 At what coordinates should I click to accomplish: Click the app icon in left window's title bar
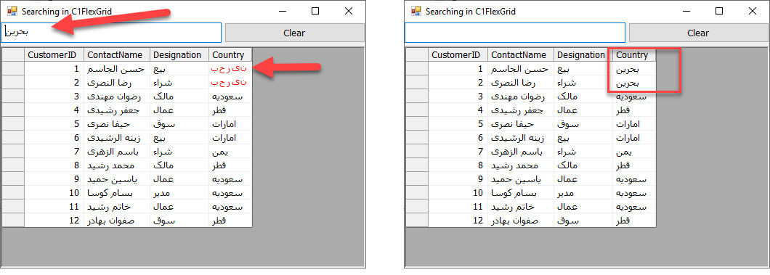pos(12,11)
